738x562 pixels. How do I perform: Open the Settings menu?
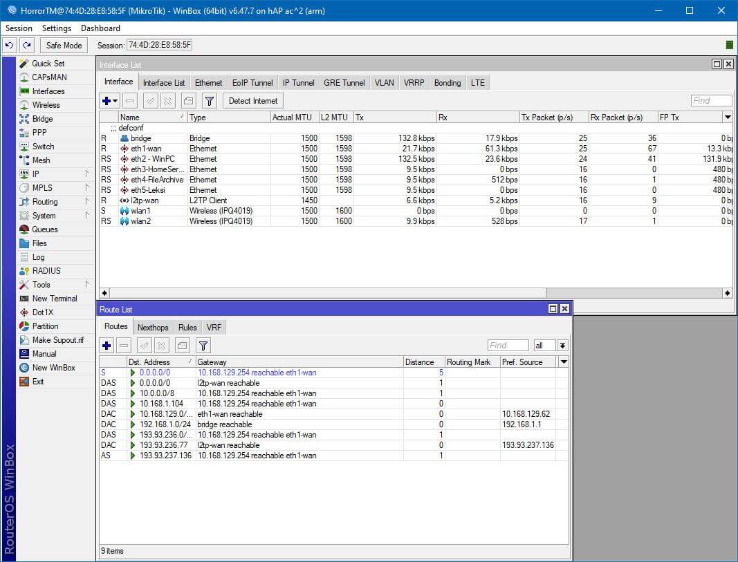pyautogui.click(x=57, y=28)
